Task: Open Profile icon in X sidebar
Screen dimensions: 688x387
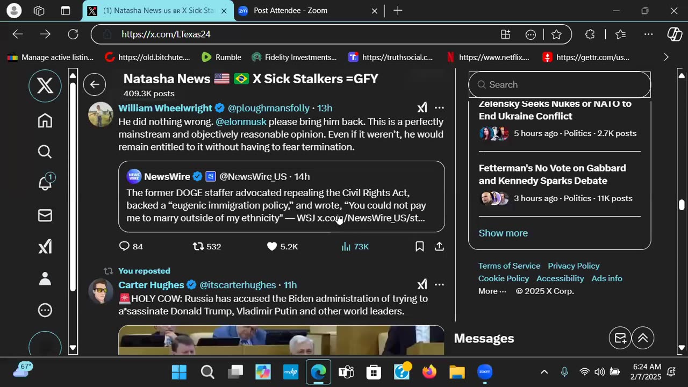Action: pyautogui.click(x=45, y=278)
